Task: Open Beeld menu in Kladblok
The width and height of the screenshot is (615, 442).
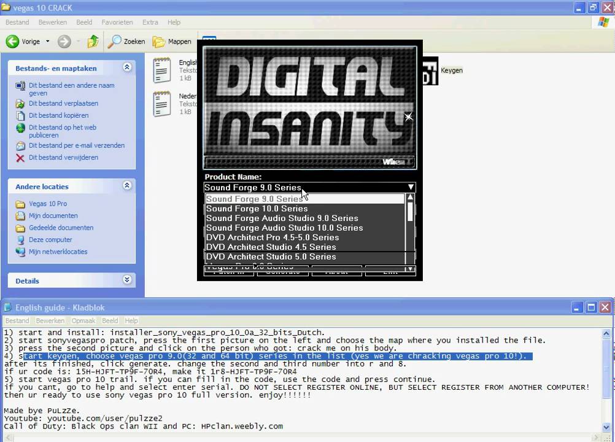Action: pos(110,321)
